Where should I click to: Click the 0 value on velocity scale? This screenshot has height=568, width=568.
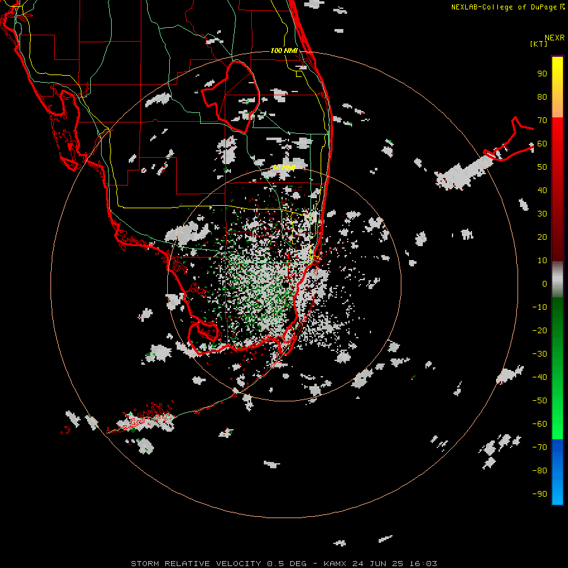point(545,284)
